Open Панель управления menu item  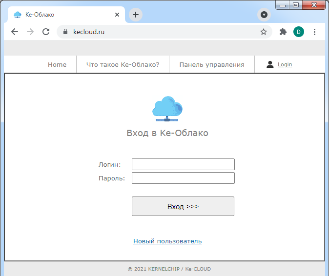pos(211,64)
